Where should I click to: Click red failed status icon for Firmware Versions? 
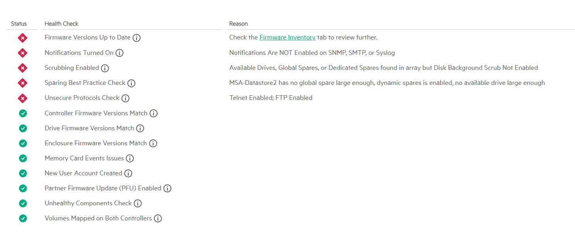click(23, 38)
